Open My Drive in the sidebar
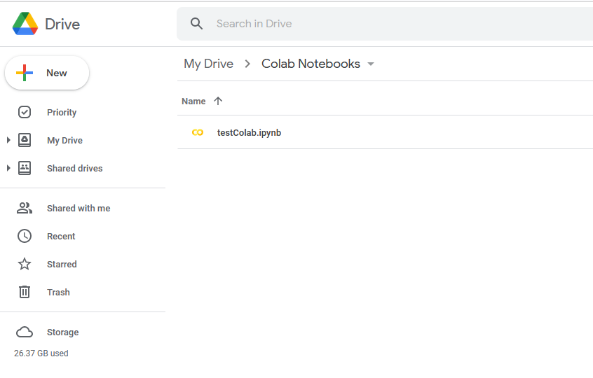This screenshot has width=593, height=378. (x=64, y=140)
